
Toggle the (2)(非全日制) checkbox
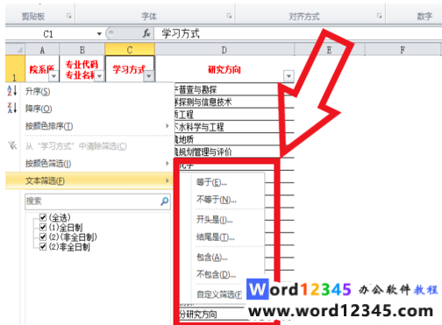click(43, 237)
